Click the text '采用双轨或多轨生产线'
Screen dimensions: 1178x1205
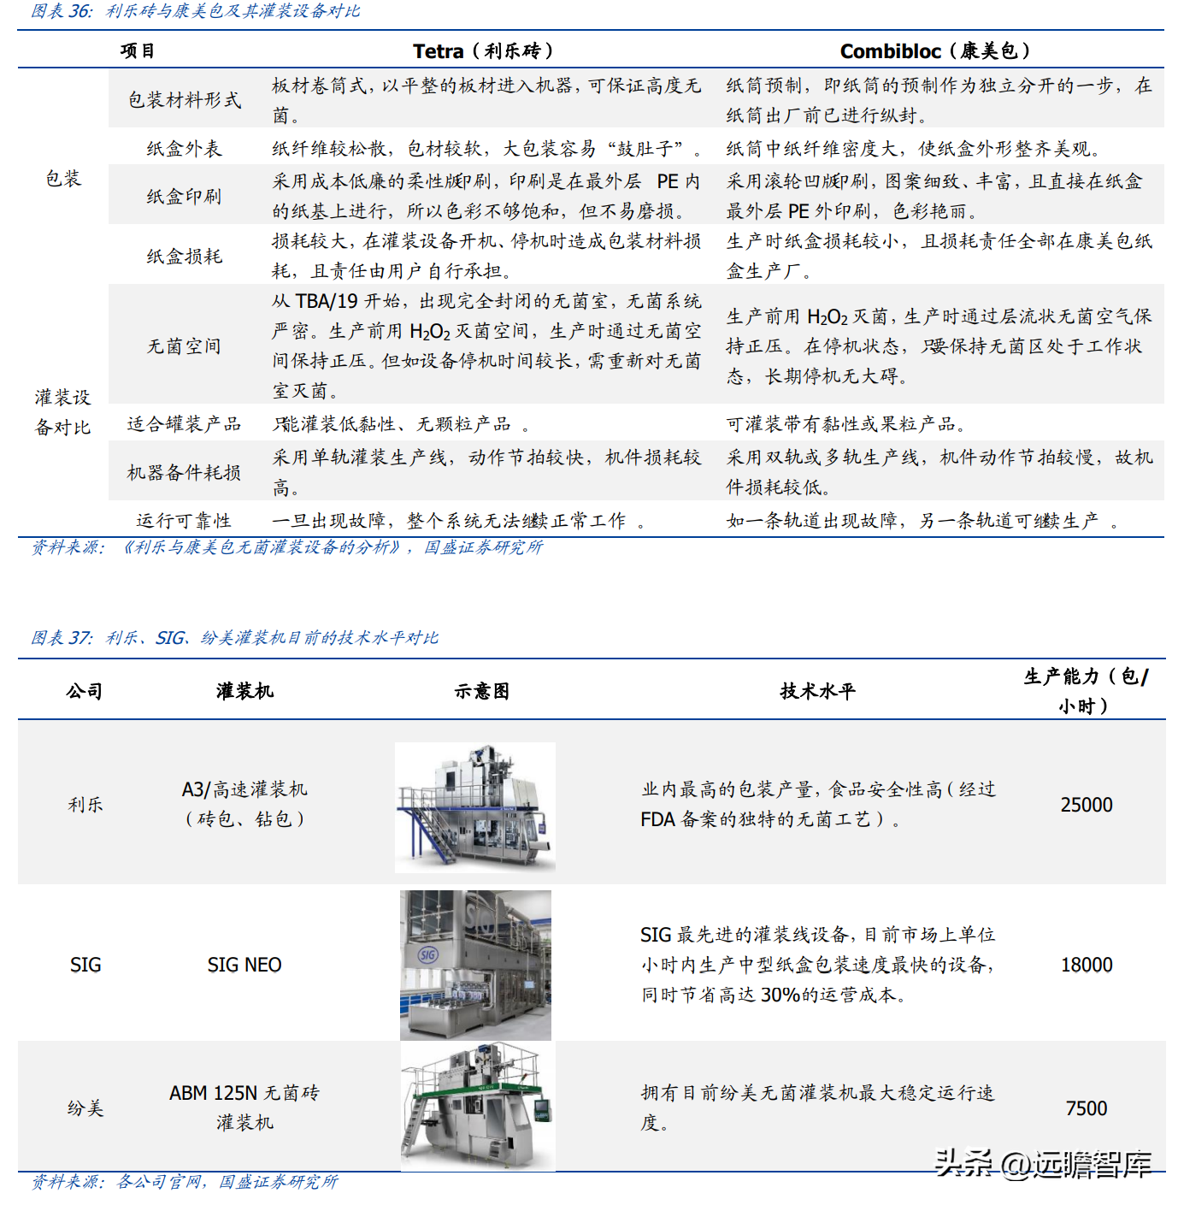pos(823,458)
